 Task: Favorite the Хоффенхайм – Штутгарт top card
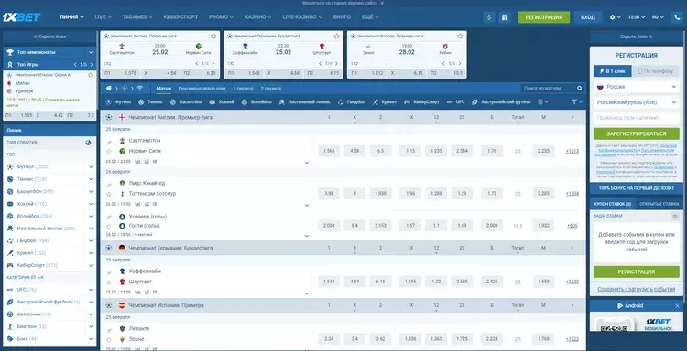tap(336, 36)
